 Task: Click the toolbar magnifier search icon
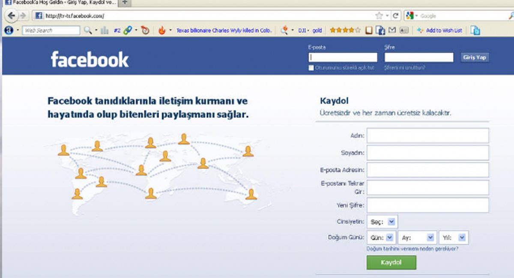87,30
